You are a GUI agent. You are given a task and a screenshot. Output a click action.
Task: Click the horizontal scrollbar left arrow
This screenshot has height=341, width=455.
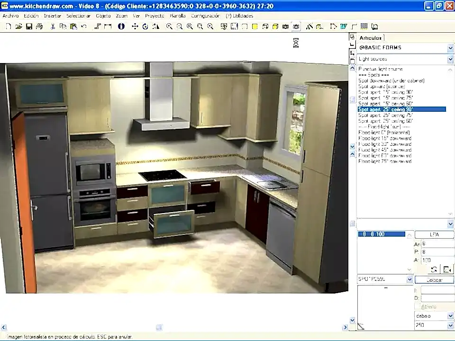pyautogui.click(x=3, y=327)
